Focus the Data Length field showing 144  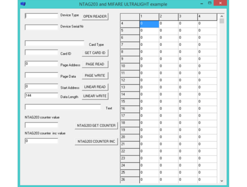41,95
